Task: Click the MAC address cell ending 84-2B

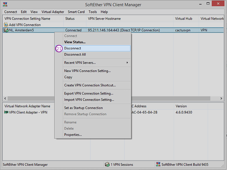Action: [144, 113]
